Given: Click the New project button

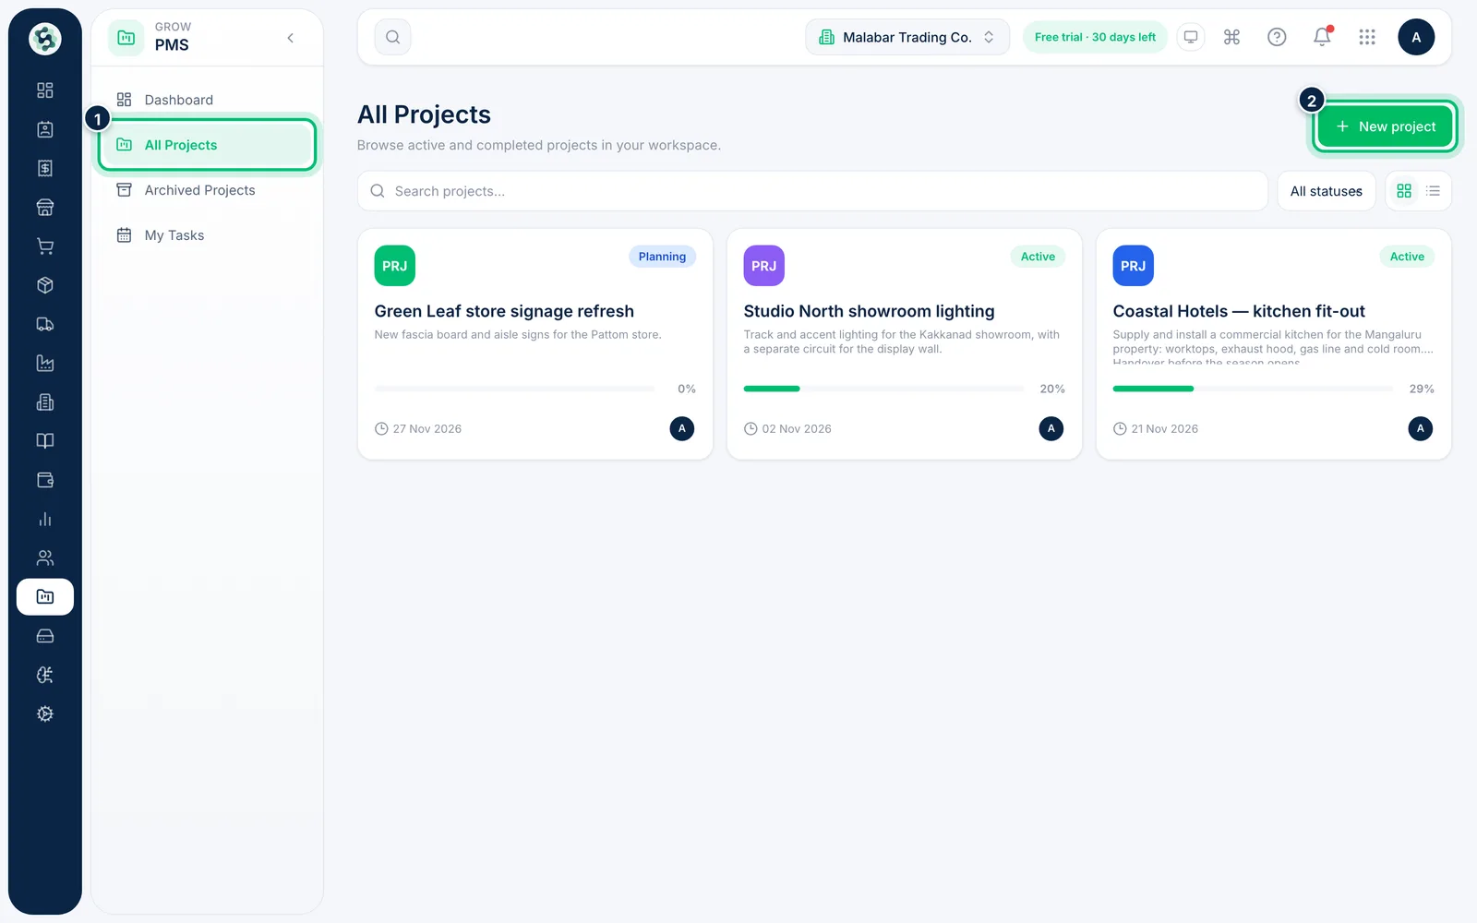Looking at the screenshot, I should pos(1385,126).
